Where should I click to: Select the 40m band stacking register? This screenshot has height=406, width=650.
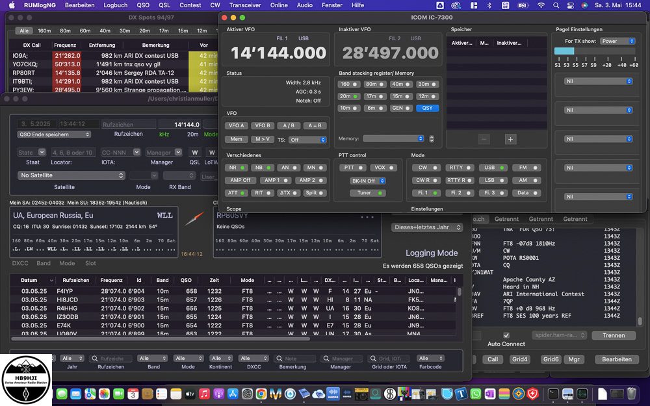click(x=400, y=84)
